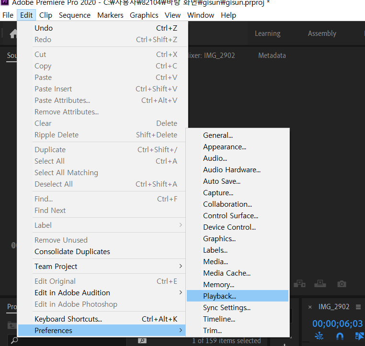The width and height of the screenshot is (365, 346).
Task: Open Graphics preferences in submenu
Action: pyautogui.click(x=238, y=239)
